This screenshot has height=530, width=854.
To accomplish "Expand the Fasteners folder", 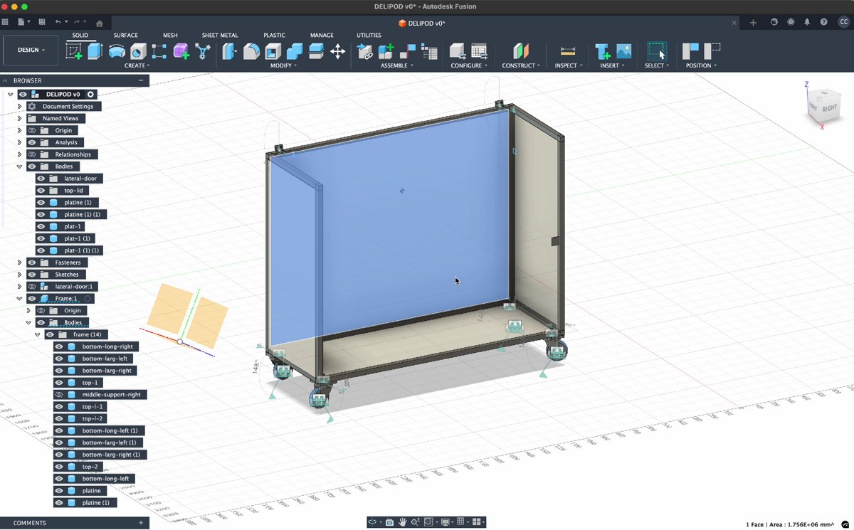I will point(20,263).
